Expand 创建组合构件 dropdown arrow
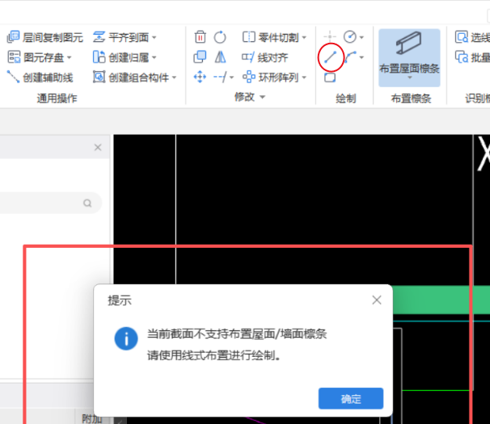Screen dimensions: 490x424 click(x=174, y=78)
